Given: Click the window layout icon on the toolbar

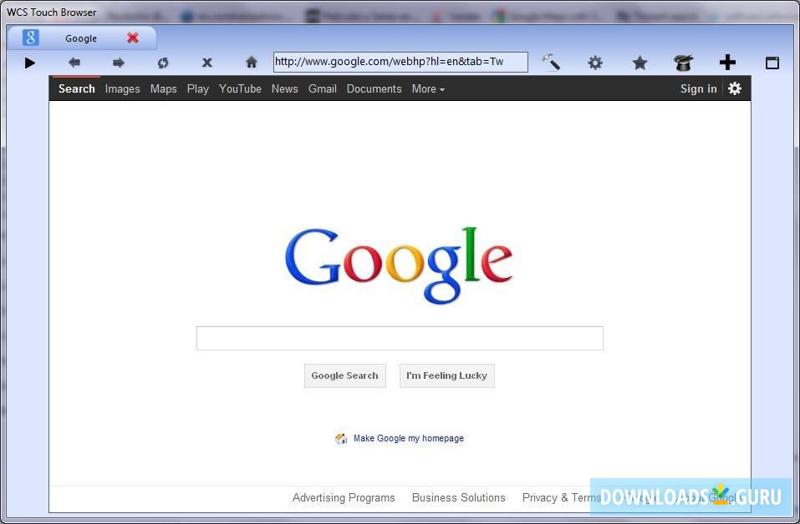Looking at the screenshot, I should 772,62.
